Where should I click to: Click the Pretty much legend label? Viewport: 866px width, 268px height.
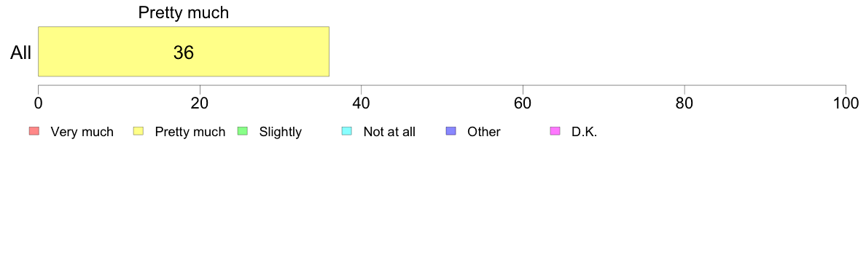(x=190, y=132)
